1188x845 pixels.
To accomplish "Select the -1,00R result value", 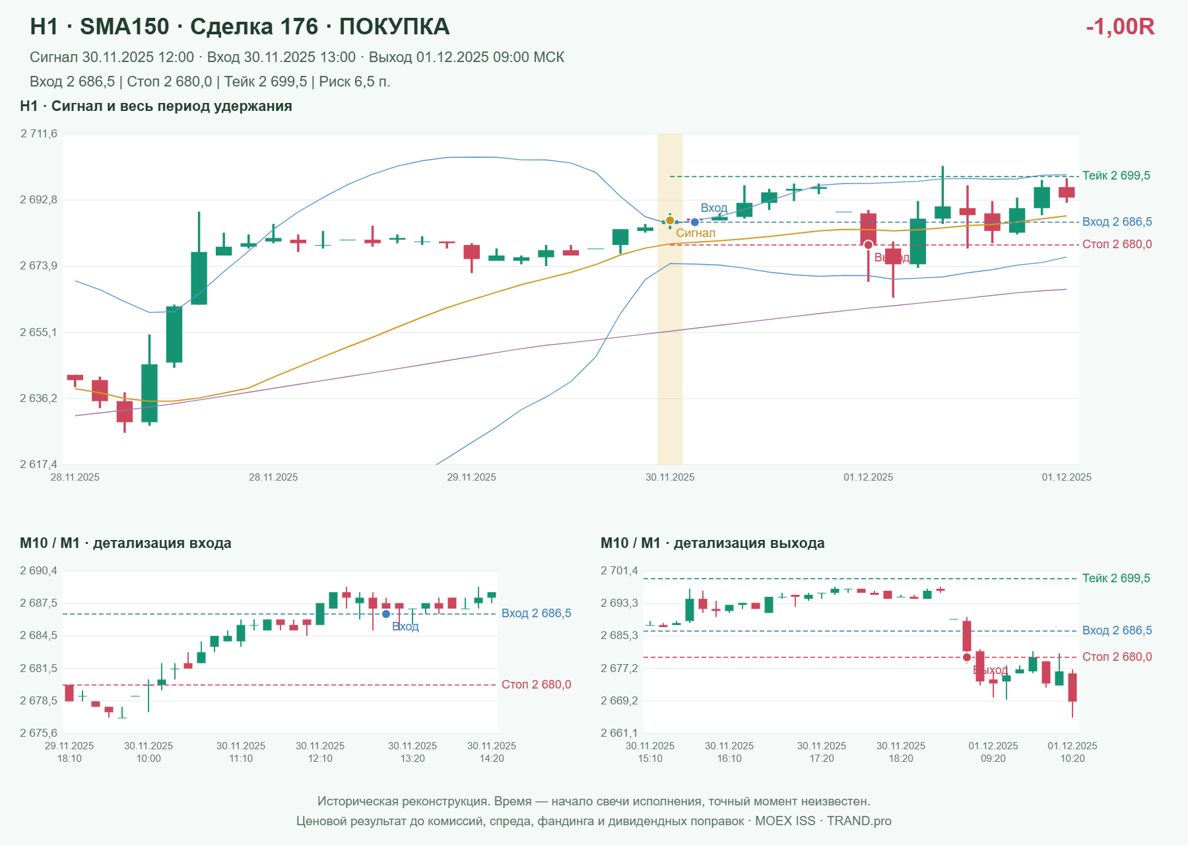I will 1120,26.
